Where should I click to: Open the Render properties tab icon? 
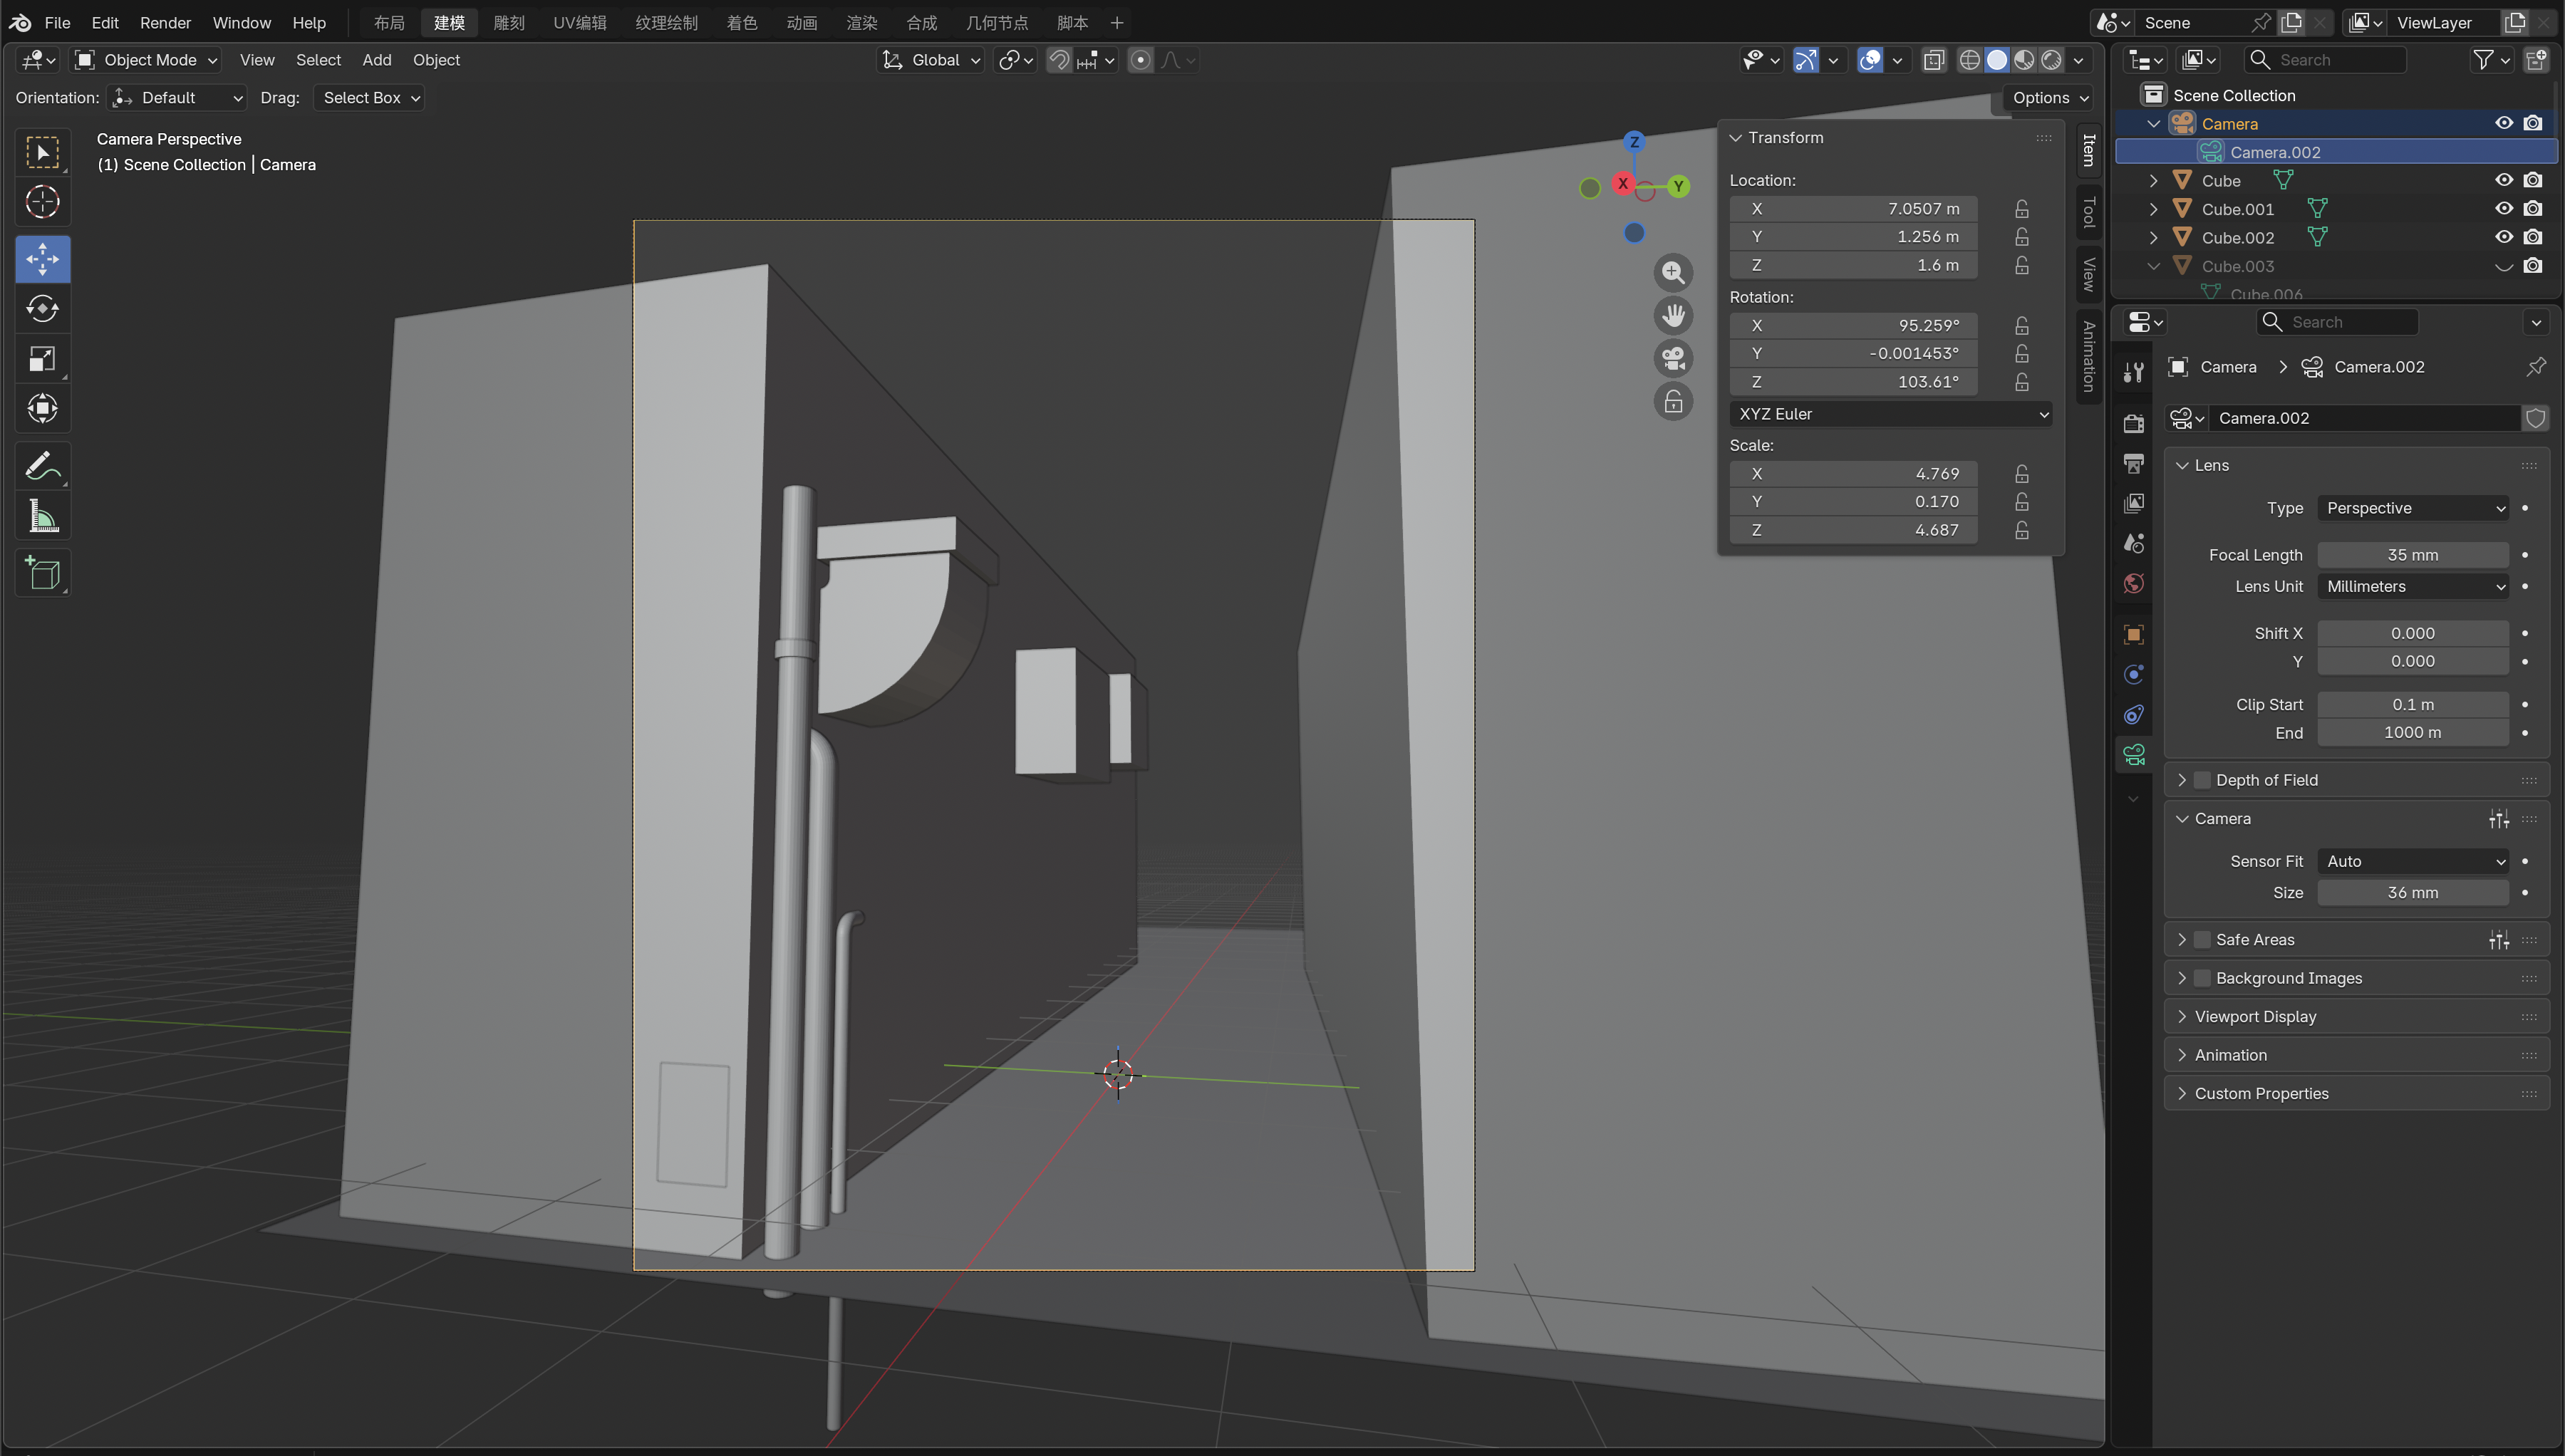pos(2133,423)
